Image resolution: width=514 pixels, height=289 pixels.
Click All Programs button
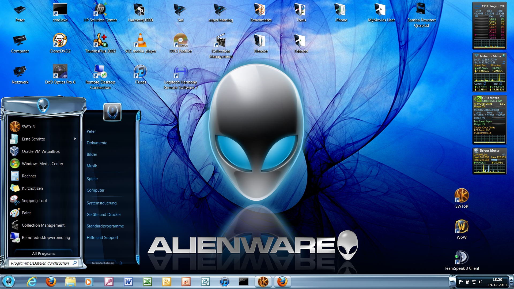(x=44, y=253)
